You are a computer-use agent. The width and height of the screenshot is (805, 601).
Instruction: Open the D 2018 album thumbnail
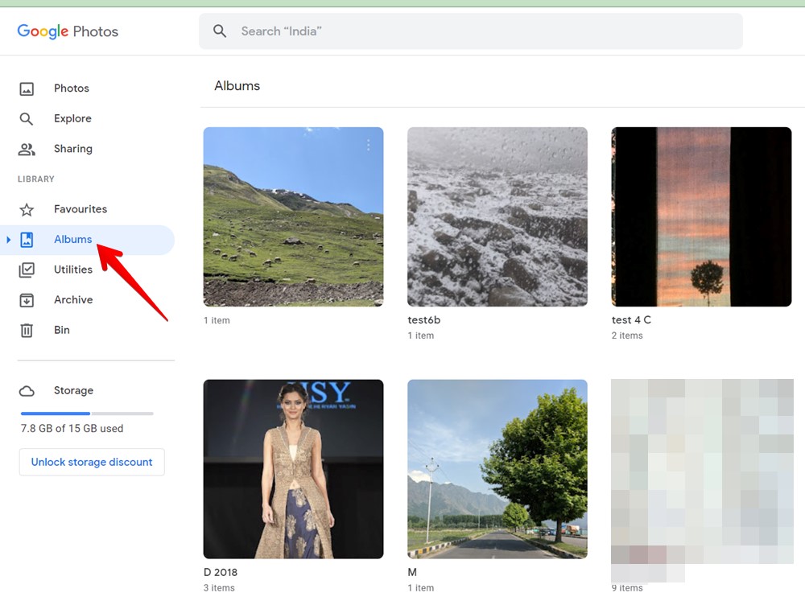pyautogui.click(x=293, y=468)
